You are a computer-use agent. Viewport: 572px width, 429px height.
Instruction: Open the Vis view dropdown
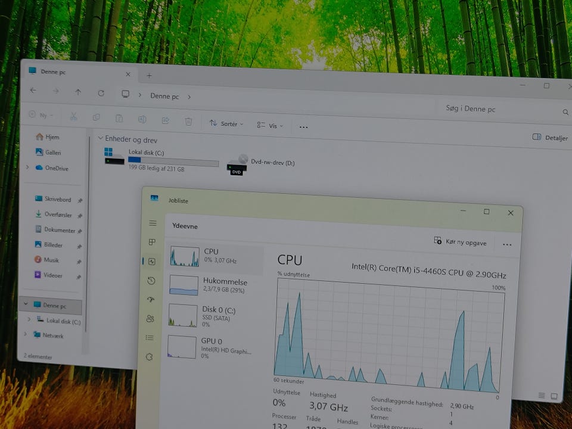click(270, 125)
